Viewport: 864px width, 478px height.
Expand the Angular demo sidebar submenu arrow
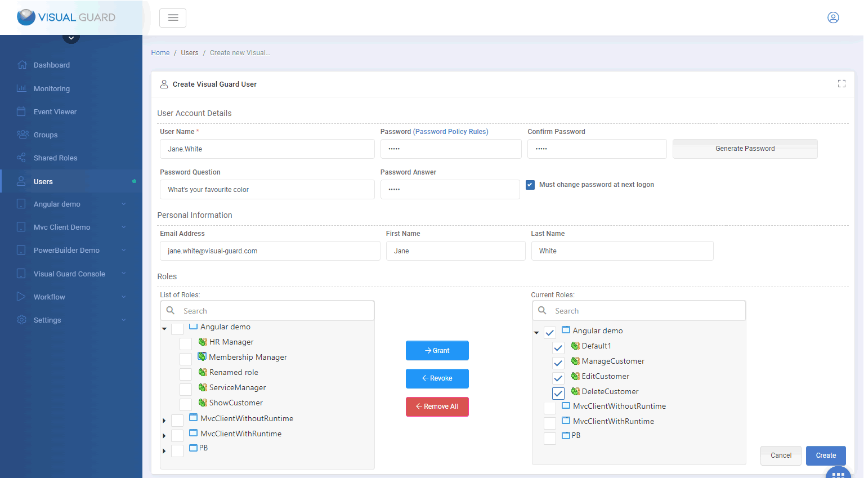pyautogui.click(x=124, y=204)
